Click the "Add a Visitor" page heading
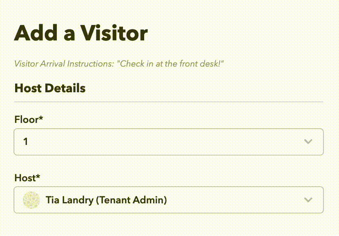The image size is (339, 236). pyautogui.click(x=81, y=33)
